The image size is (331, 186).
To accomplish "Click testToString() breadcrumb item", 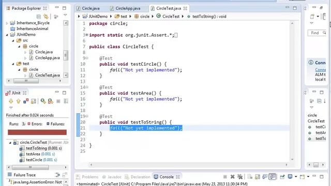I will tap(209, 17).
